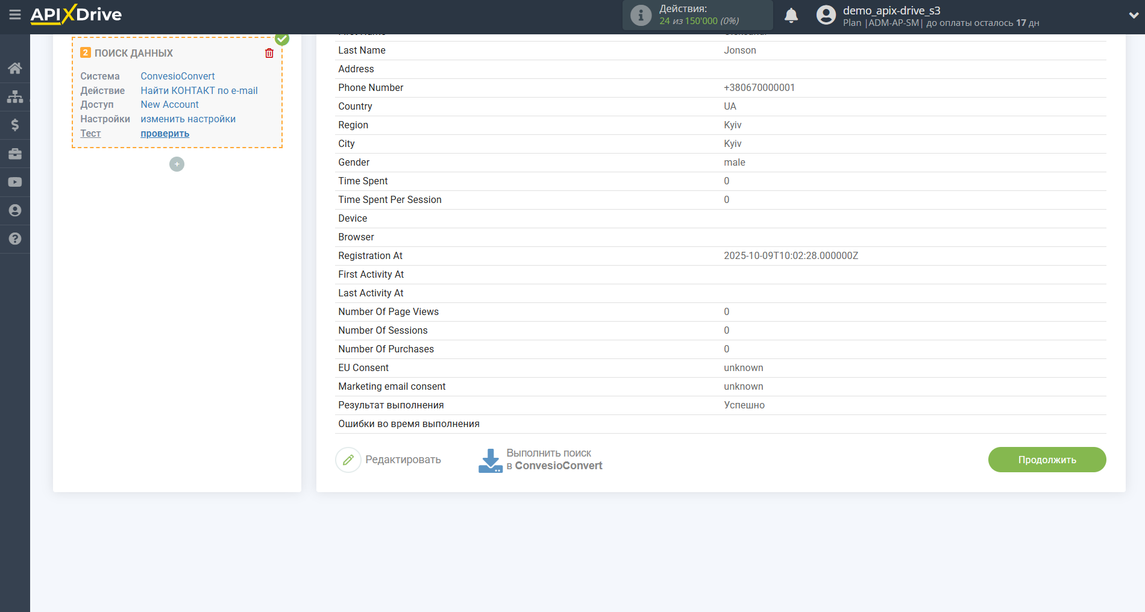
Task: Open the video tutorials icon in sidebar
Action: (x=15, y=182)
